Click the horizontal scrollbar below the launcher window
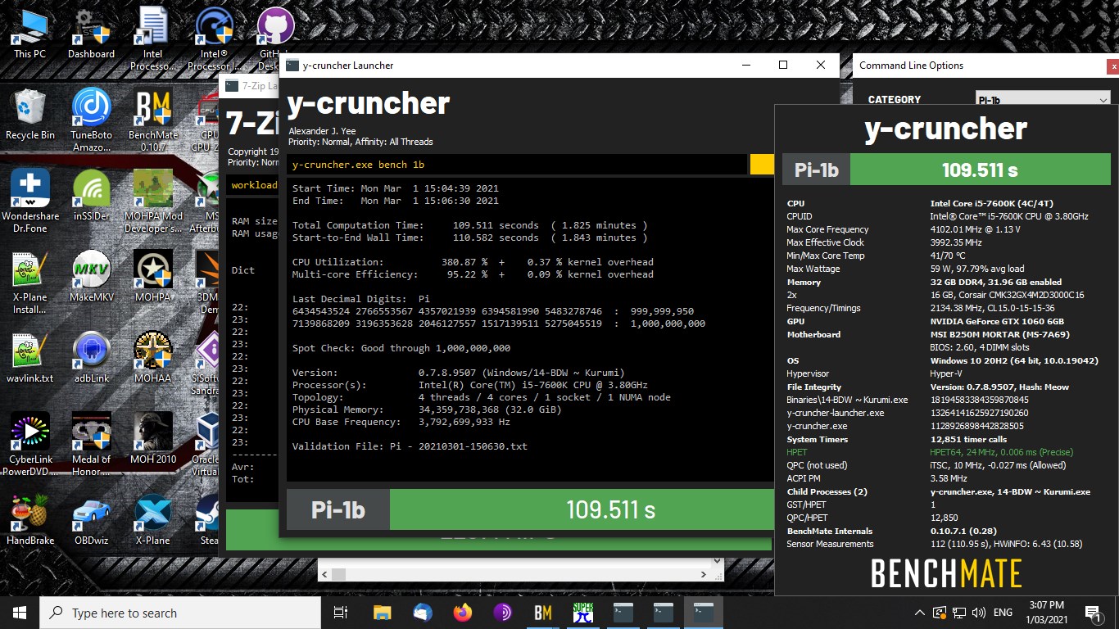This screenshot has height=629, width=1119. click(x=514, y=574)
